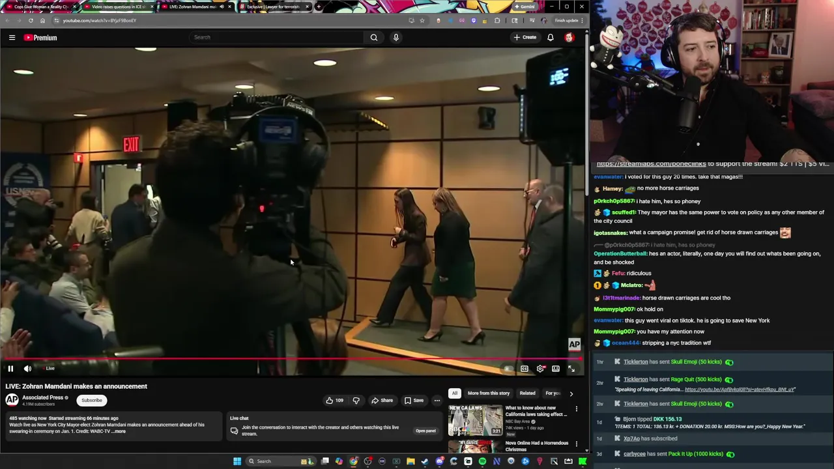The image size is (834, 469).
Task: Select More from this story chip
Action: tap(489, 393)
